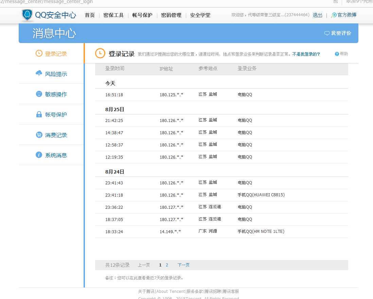The height and width of the screenshot is (299, 373).
Task: Click the 18:33:24 login time
Action: coord(114,232)
